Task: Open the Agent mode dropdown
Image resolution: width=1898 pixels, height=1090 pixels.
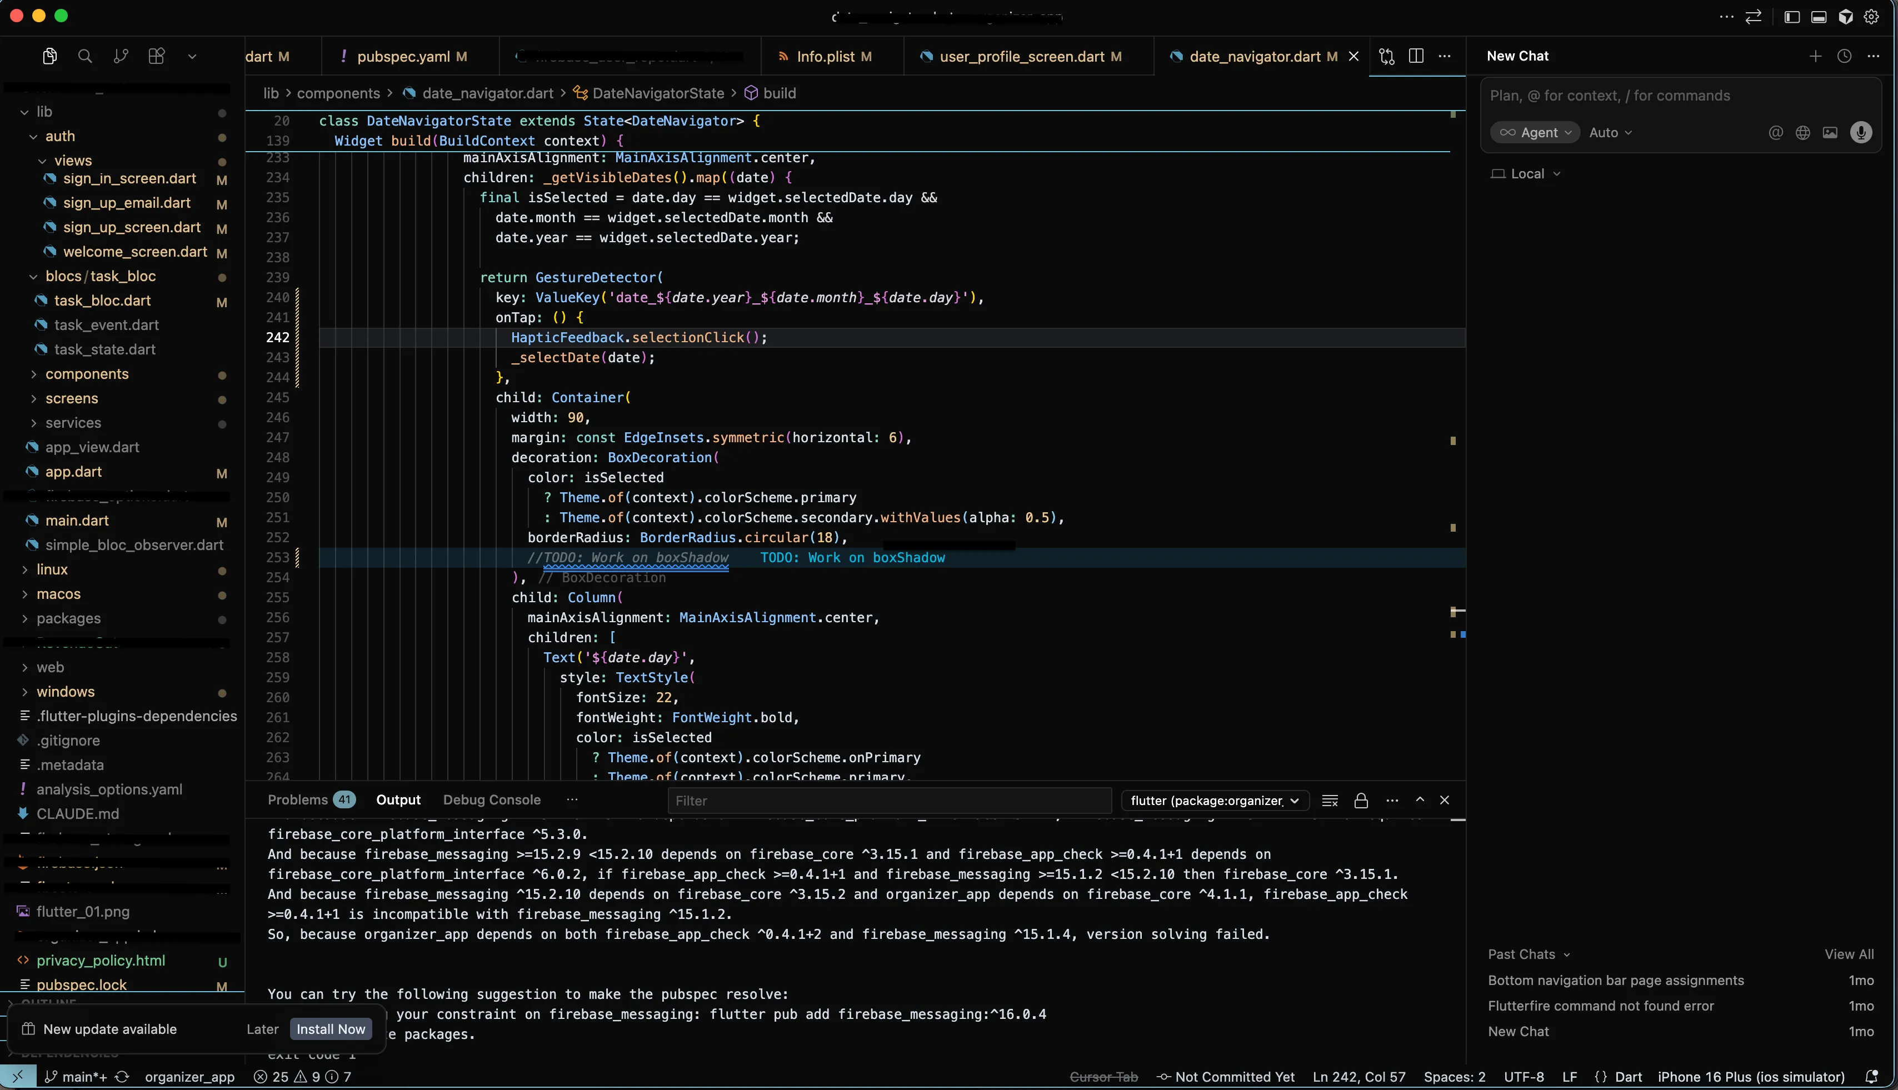Action: point(1535,133)
